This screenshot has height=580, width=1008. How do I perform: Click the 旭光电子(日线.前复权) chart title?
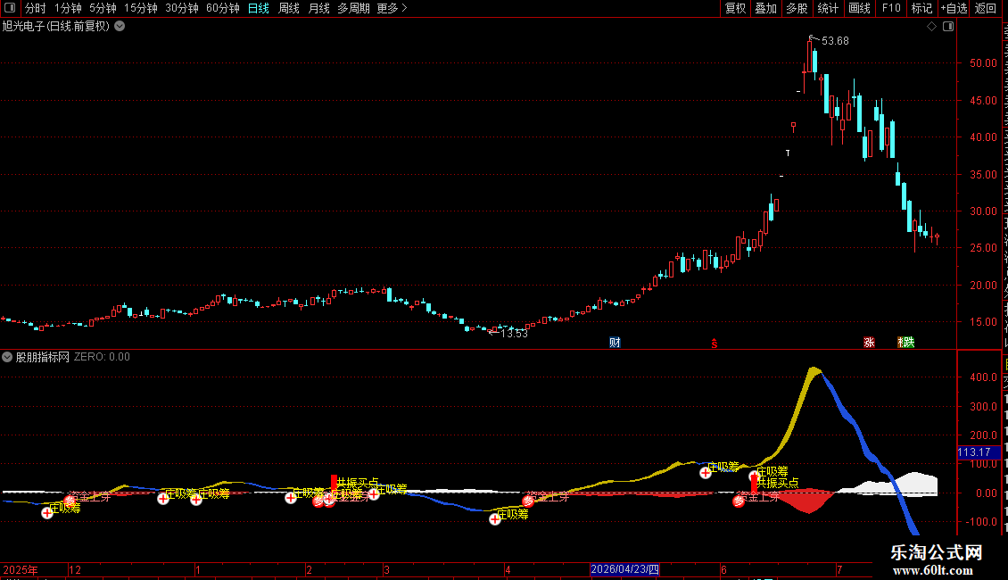click(x=56, y=27)
